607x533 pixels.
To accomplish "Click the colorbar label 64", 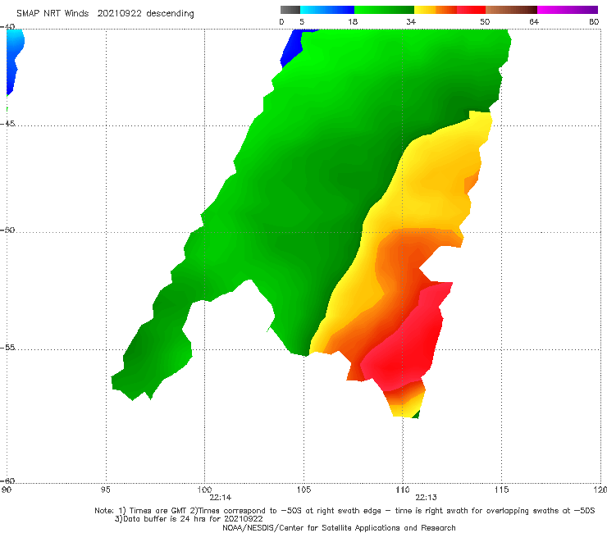I will [534, 21].
